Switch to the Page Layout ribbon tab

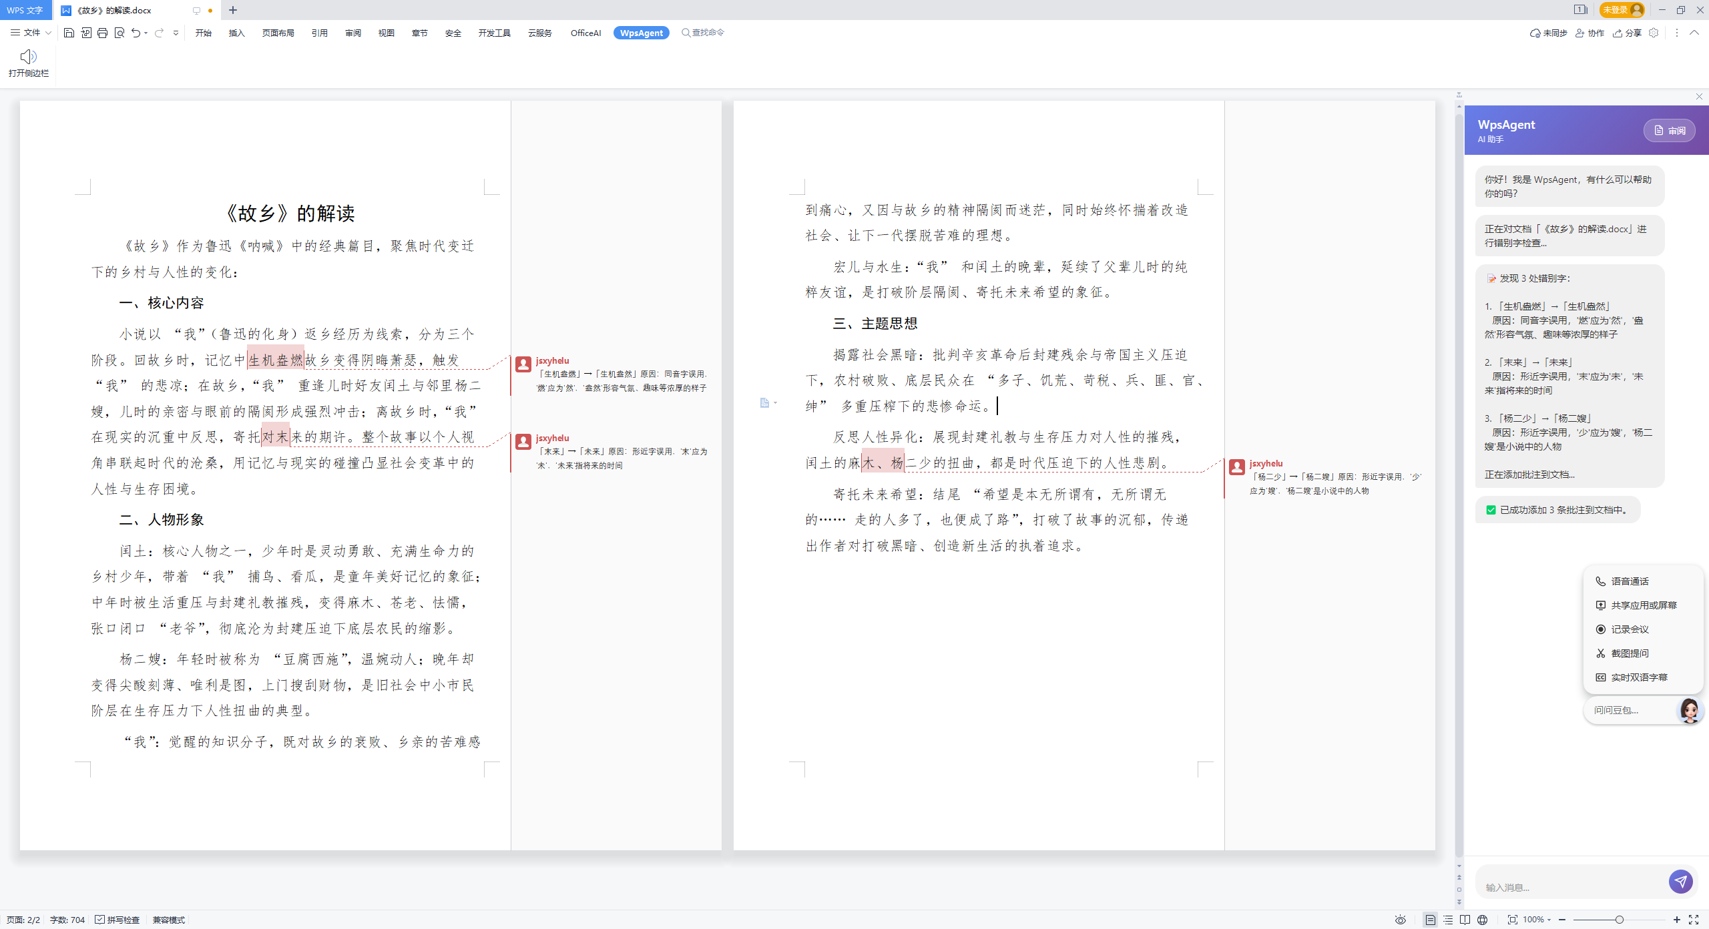click(x=278, y=33)
